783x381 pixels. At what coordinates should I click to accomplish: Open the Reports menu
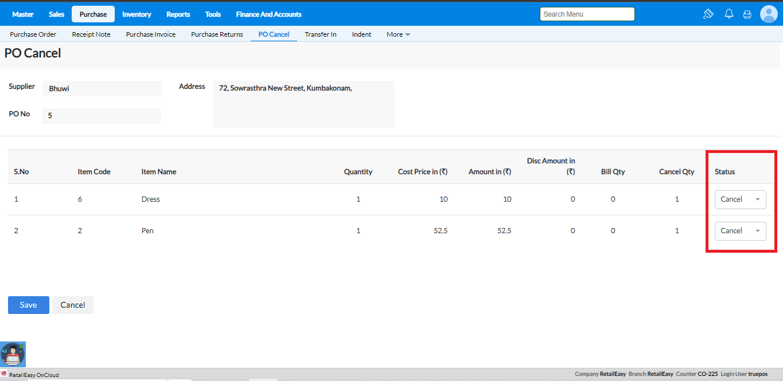pyautogui.click(x=178, y=14)
